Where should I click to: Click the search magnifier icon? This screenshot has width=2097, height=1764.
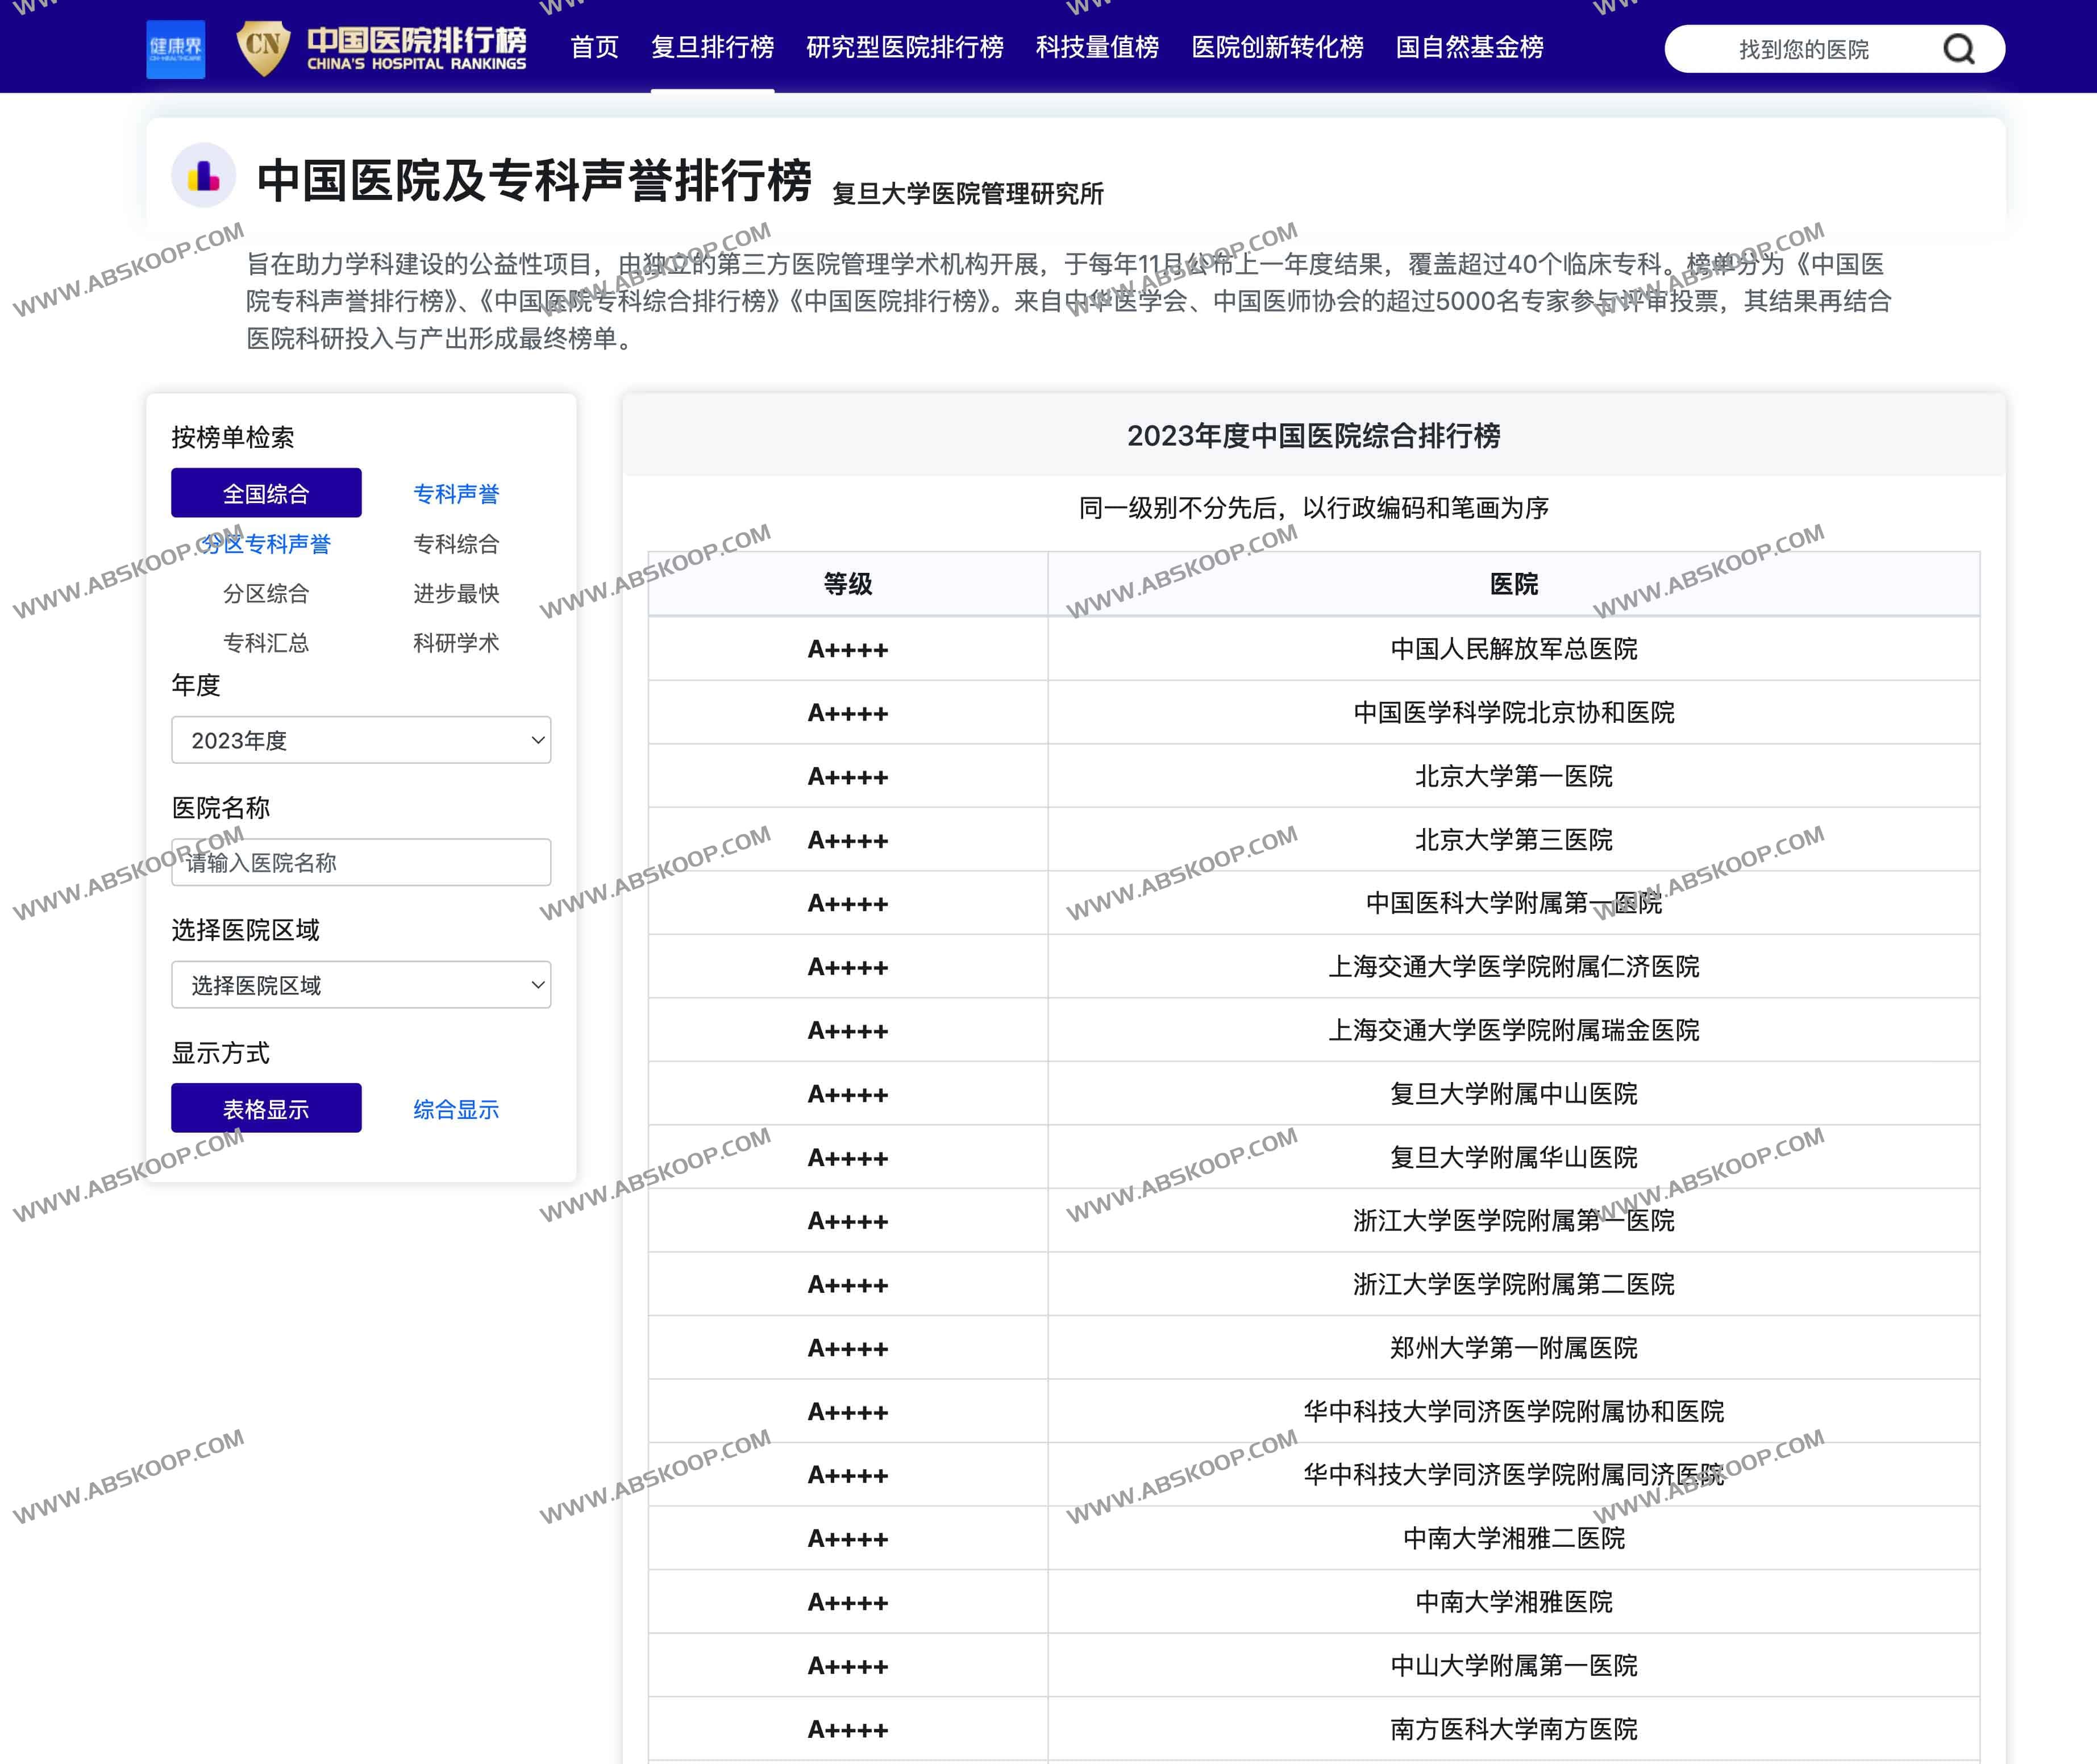(1958, 49)
